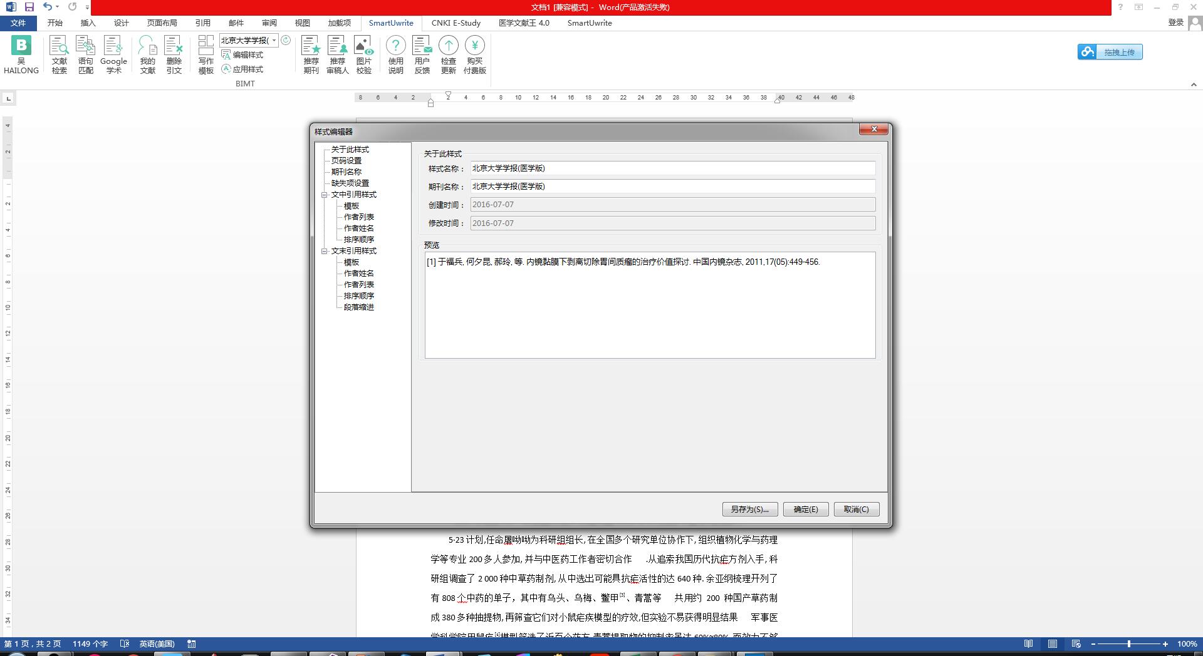The height and width of the screenshot is (656, 1203).
Task: Click 编辑样式 edit style
Action: (242, 55)
